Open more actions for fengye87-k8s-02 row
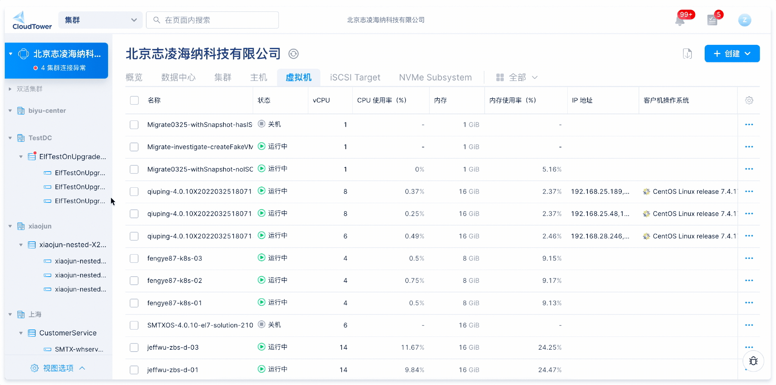776x385 pixels. coord(749,280)
